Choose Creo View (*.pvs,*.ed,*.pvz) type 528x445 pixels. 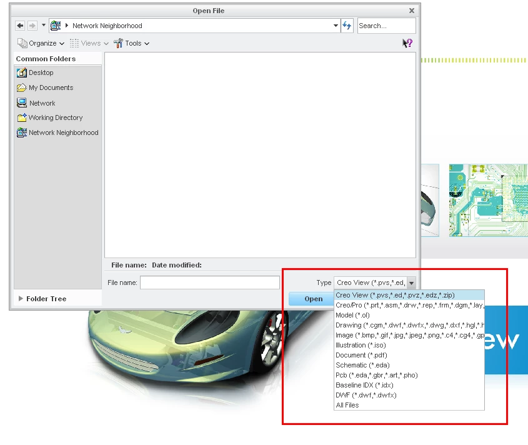point(409,295)
